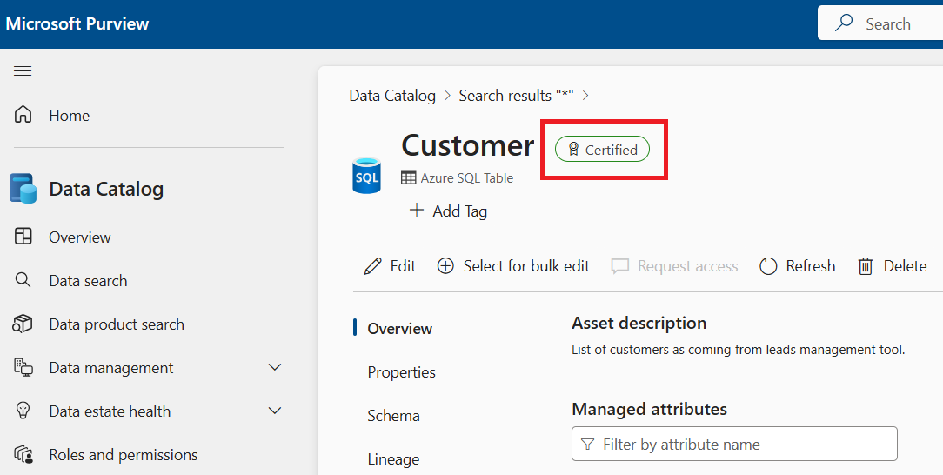Expand the Data estate health chevron
The width and height of the screenshot is (943, 475).
tap(275, 411)
